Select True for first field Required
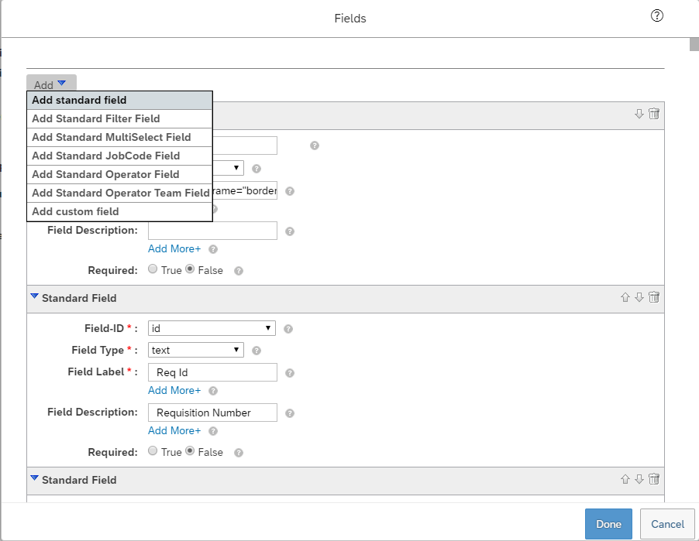The width and height of the screenshot is (699, 541). tap(153, 269)
